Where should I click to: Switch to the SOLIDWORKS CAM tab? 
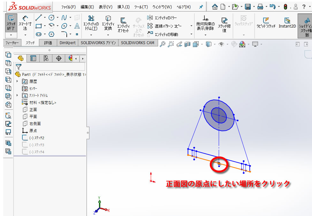138,43
